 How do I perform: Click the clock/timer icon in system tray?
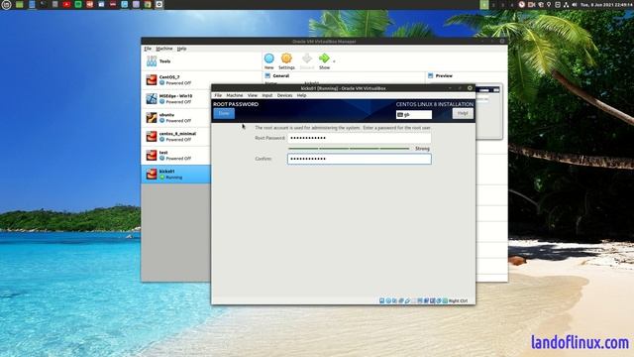point(522,4)
